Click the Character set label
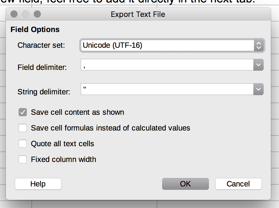 point(41,45)
